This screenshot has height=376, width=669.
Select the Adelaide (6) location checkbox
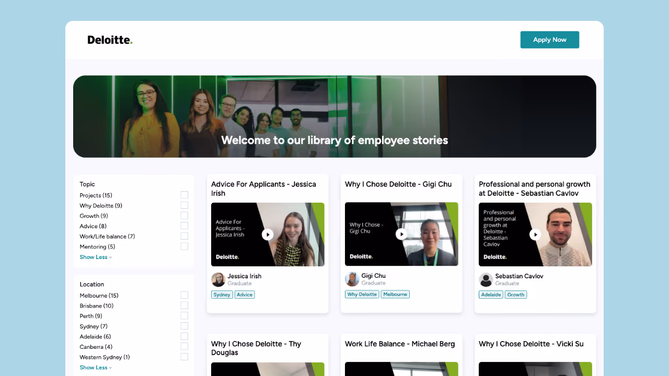pyautogui.click(x=184, y=336)
